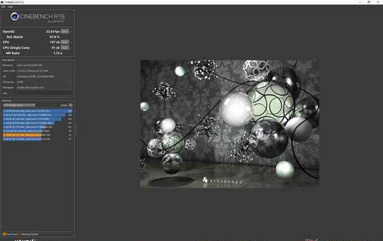Toggle the checkbox beside OpenGL Run button

(x=71, y=32)
